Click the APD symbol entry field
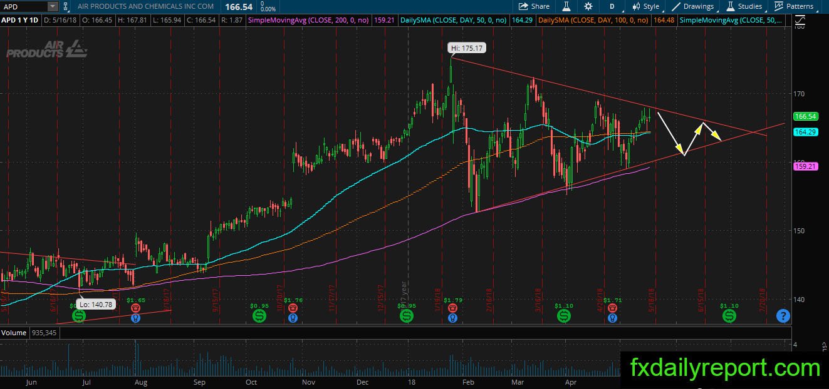This screenshot has height=389, width=829. click(24, 6)
